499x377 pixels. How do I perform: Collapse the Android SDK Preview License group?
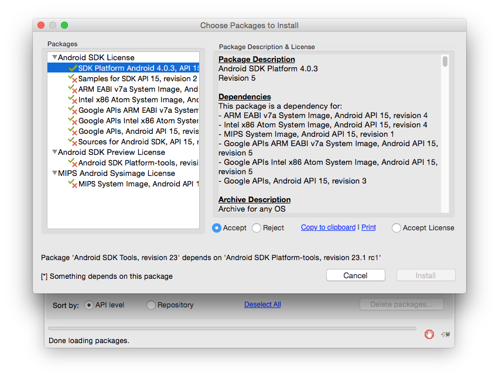(x=54, y=153)
